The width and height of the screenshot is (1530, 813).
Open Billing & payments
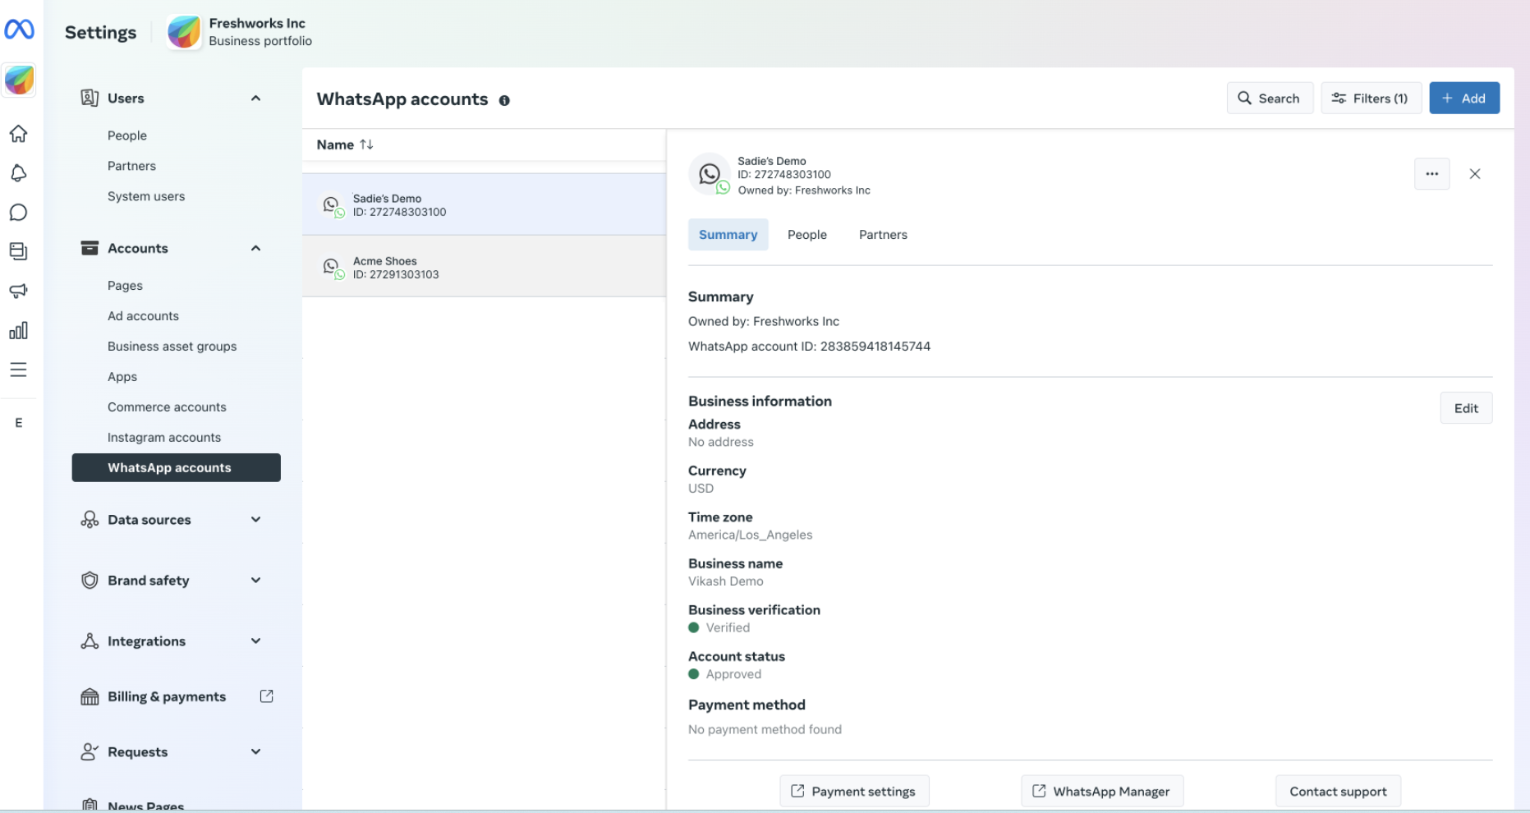[x=167, y=696]
